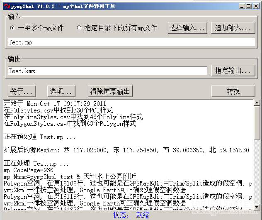Click the input field containing Test.mp
The height and width of the screenshot is (220, 262).
[131, 42]
